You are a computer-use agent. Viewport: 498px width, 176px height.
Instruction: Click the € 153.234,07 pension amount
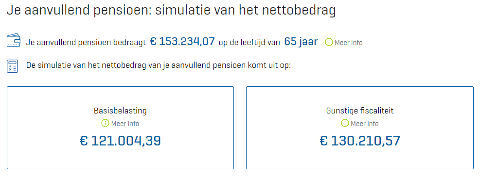click(x=182, y=42)
